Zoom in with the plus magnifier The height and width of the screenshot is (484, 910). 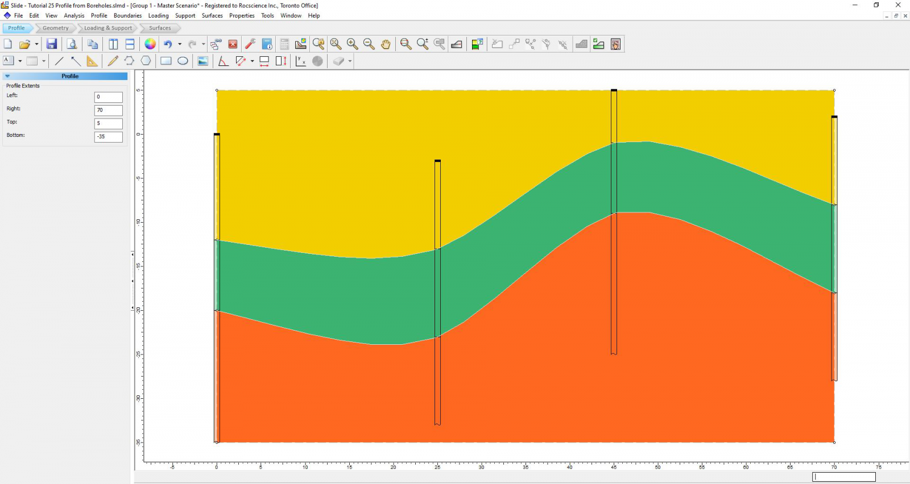[x=352, y=44]
